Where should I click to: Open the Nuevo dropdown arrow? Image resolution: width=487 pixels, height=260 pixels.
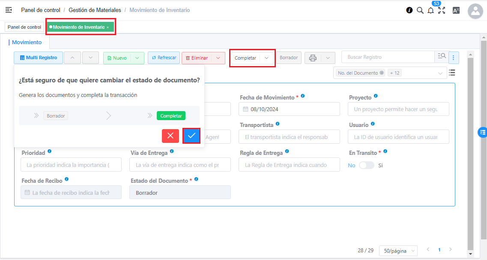[137, 57]
